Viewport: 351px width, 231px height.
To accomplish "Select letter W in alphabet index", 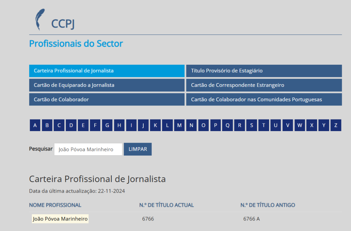I will tap(300, 125).
